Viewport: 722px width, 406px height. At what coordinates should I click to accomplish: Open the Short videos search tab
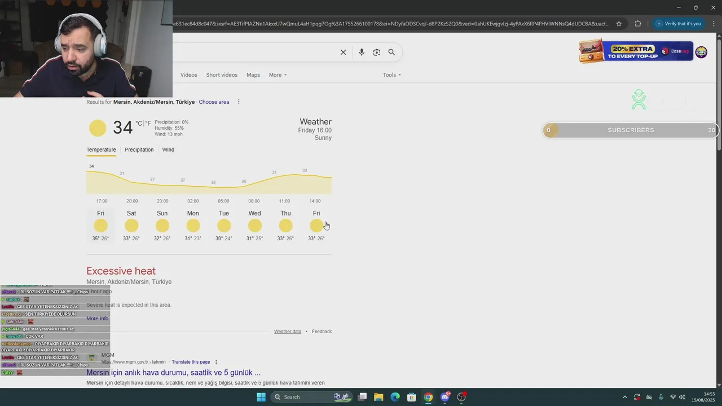click(222, 75)
